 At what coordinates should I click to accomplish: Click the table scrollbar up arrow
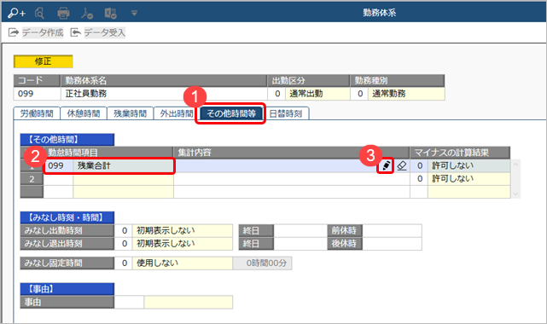click(x=516, y=164)
